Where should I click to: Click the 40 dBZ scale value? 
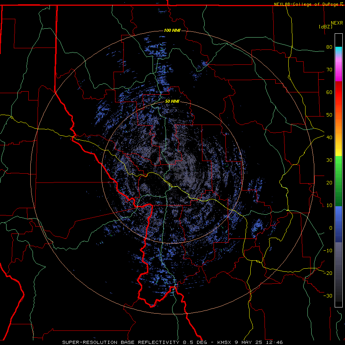[329, 138]
